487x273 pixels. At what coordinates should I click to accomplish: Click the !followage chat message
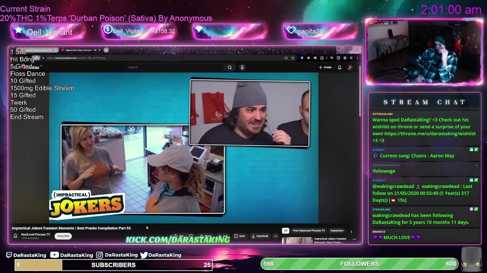coord(384,171)
